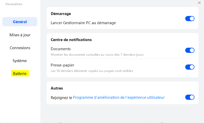The width and height of the screenshot is (204, 123).
Task: Select the Connexions tab in sidebar
Action: point(20,48)
